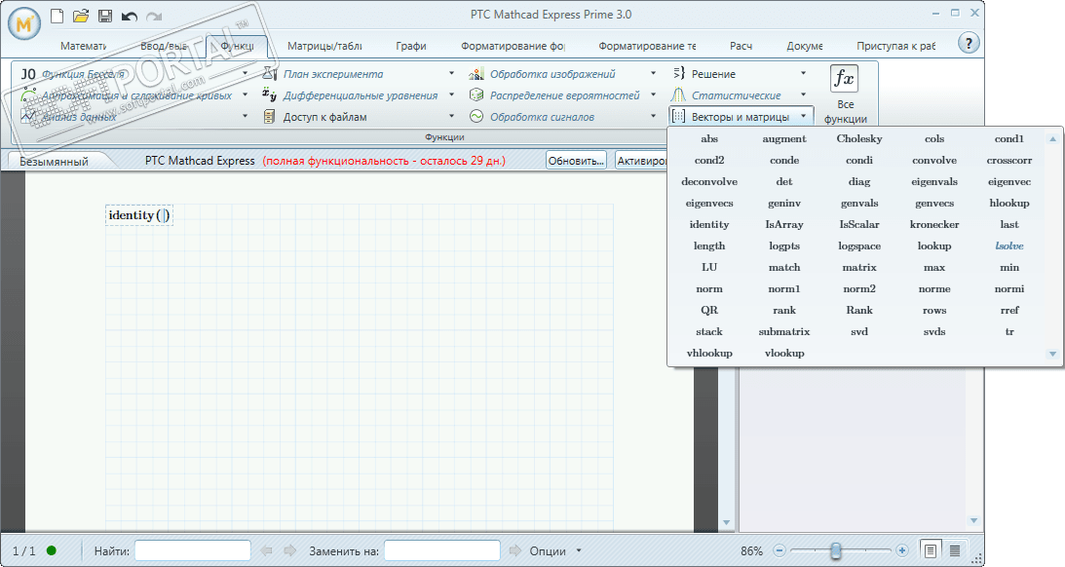Insert the vlookup function
This screenshot has height=567, width=1065.
(x=784, y=353)
